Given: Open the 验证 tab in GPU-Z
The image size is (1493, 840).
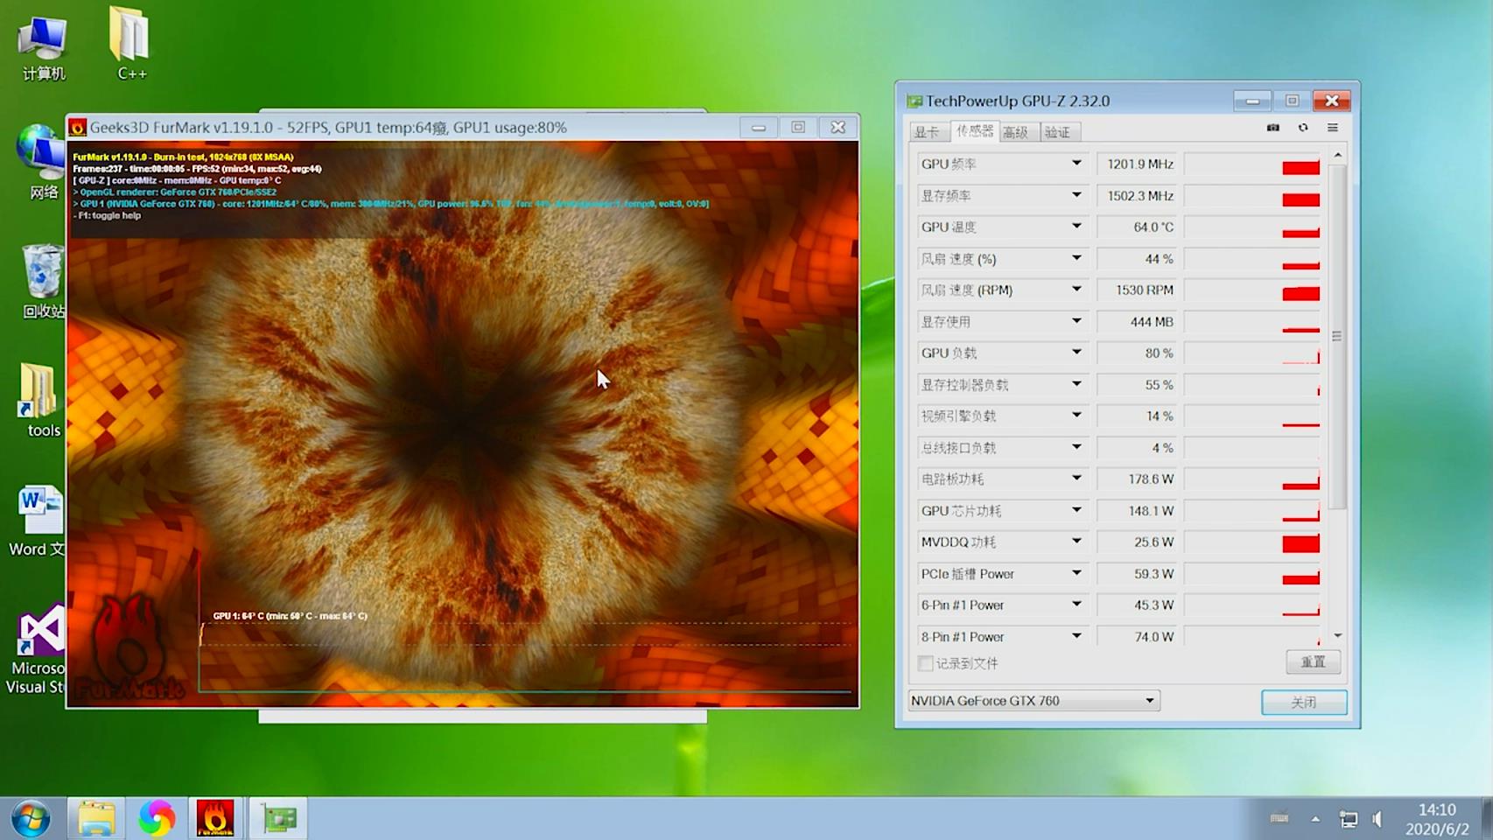Looking at the screenshot, I should coord(1057,132).
